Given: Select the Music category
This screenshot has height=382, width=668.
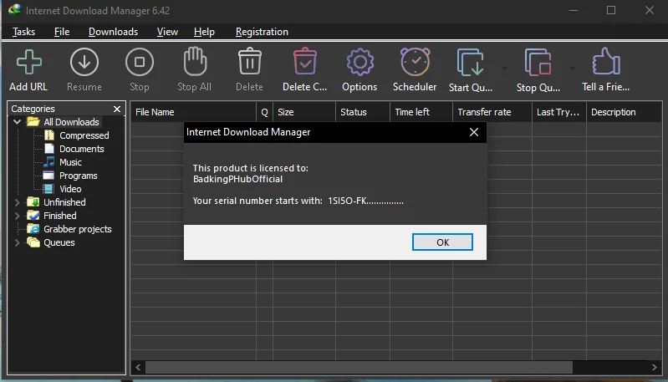Looking at the screenshot, I should [70, 162].
